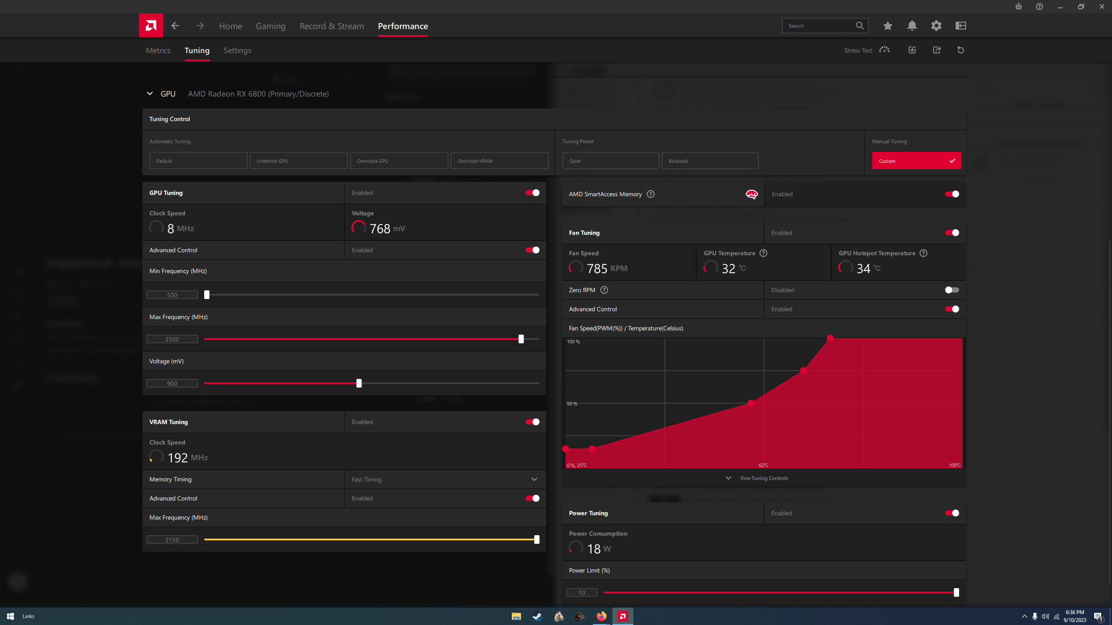Open help for GPU Hotspot Temperature
This screenshot has width=1112, height=625.
923,253
